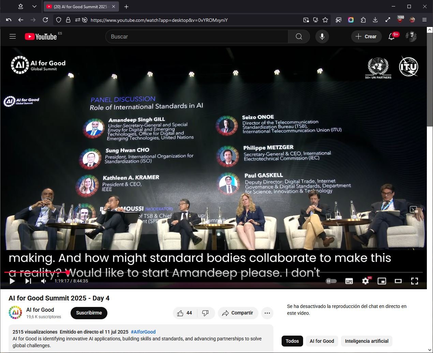This screenshot has width=433, height=353.
Task: Submit search with the magnifier button
Action: pos(299,36)
